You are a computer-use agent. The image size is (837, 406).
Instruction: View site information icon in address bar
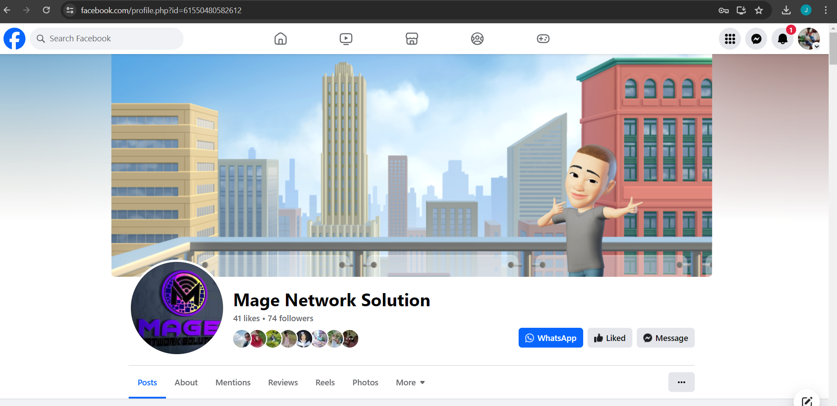70,10
